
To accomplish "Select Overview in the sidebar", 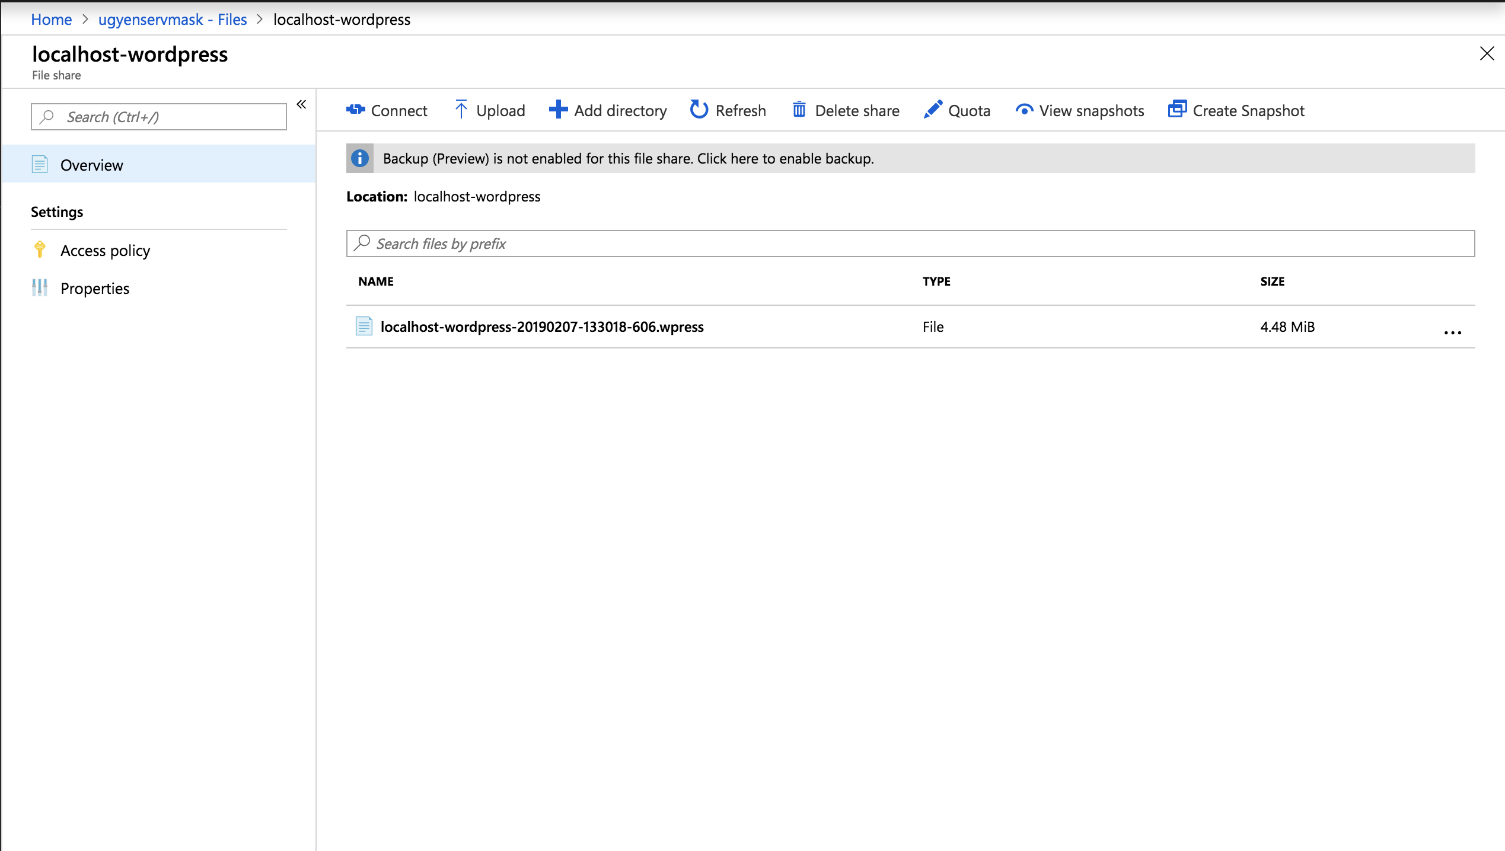I will pyautogui.click(x=92, y=165).
